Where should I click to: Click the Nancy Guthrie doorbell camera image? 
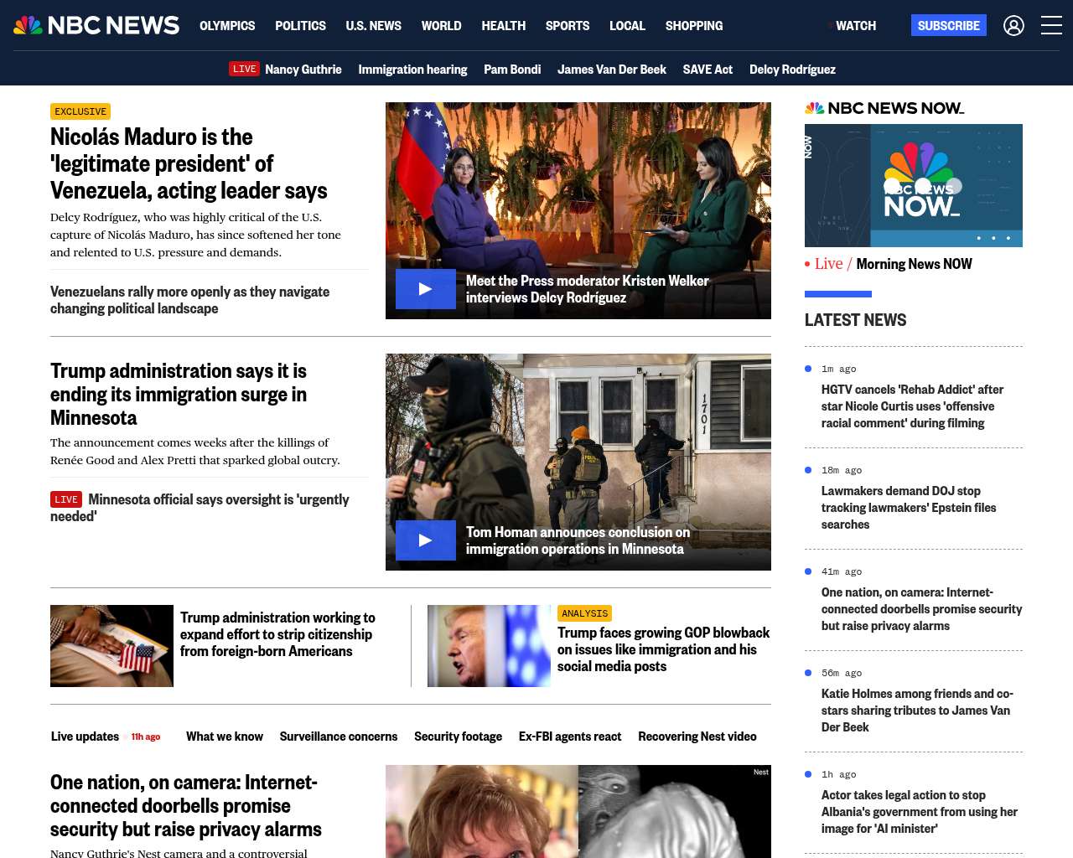tap(578, 811)
